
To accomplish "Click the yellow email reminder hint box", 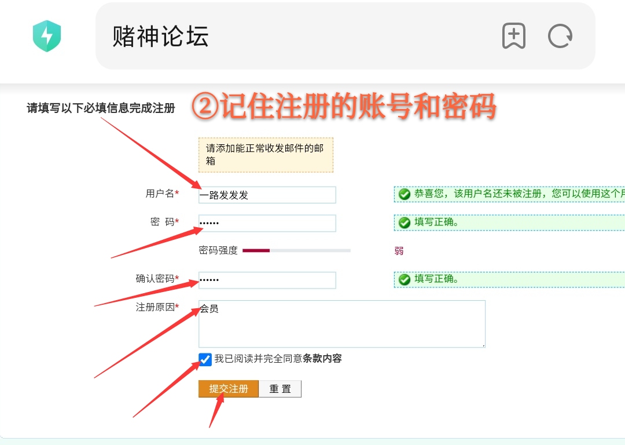I will (x=266, y=155).
